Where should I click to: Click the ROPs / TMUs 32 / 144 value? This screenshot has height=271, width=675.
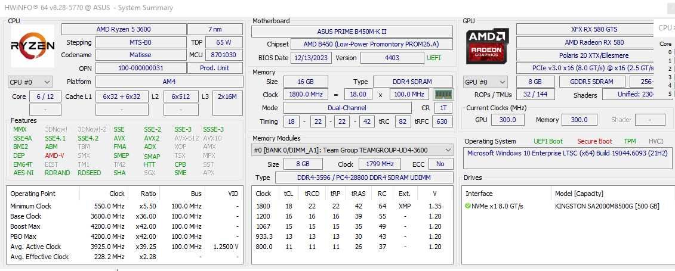tap(535, 95)
